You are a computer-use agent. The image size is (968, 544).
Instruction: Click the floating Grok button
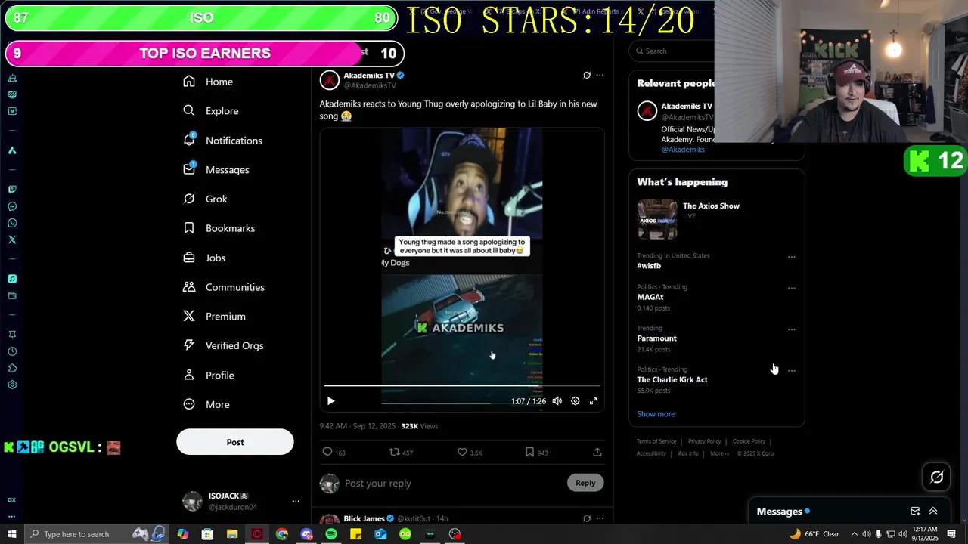tap(937, 477)
